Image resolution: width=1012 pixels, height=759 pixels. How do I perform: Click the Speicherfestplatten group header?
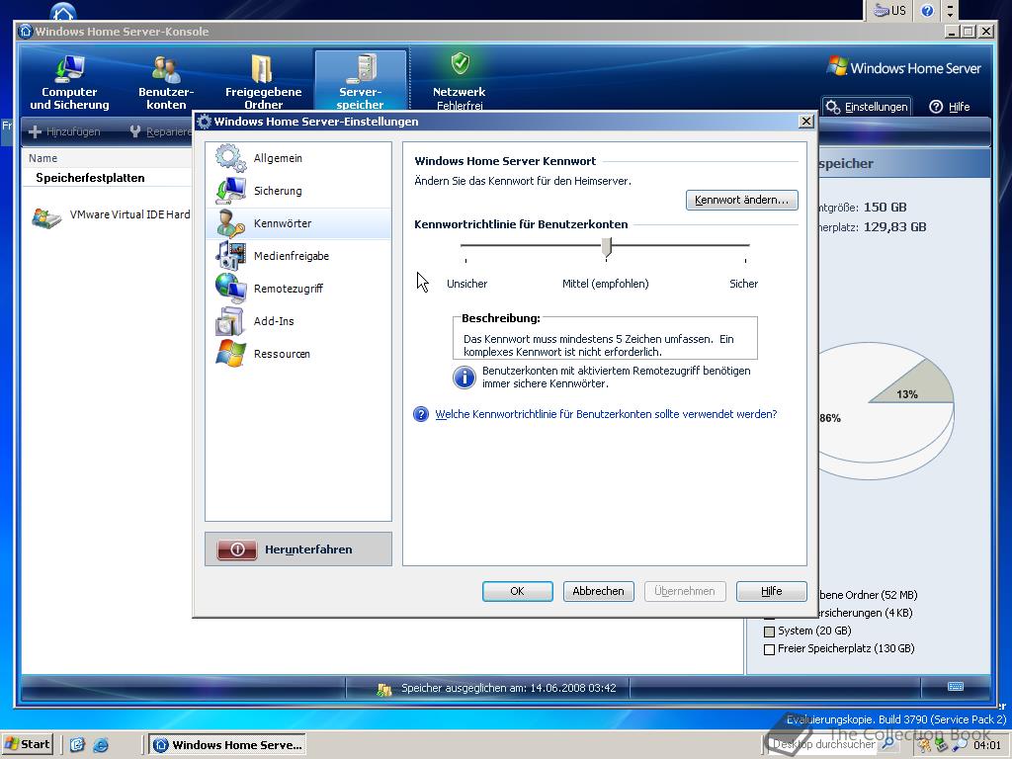coord(90,178)
